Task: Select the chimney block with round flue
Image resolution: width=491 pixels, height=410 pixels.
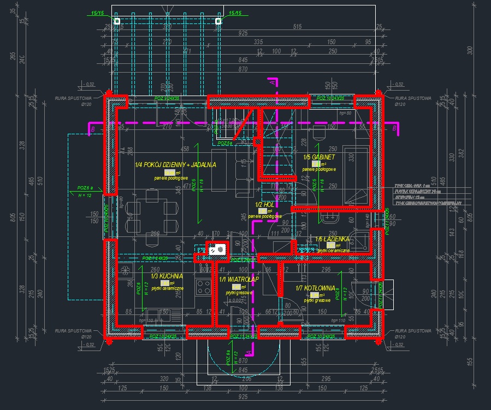Action: (x=216, y=249)
